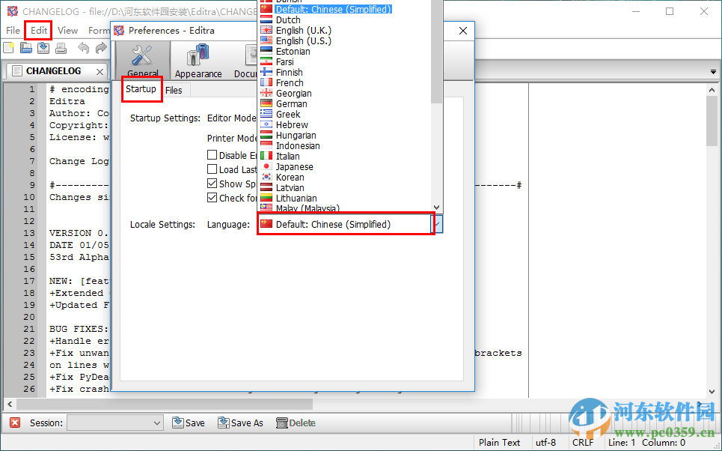The height and width of the screenshot is (451, 722).
Task: Switch to the Startup tab
Action: click(x=141, y=89)
